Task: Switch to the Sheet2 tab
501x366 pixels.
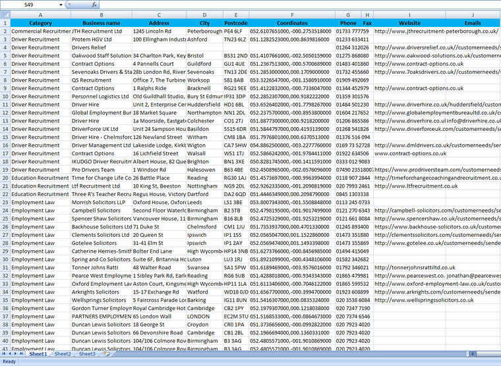Action: (63, 354)
